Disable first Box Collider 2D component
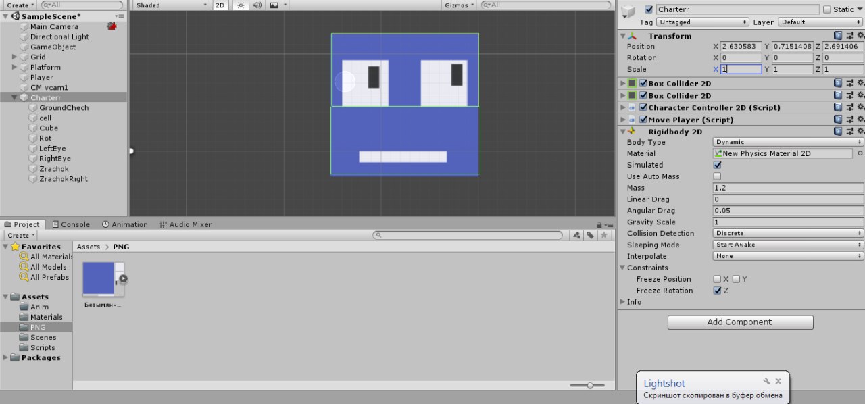Screen dimensions: 865x404 click(643, 84)
